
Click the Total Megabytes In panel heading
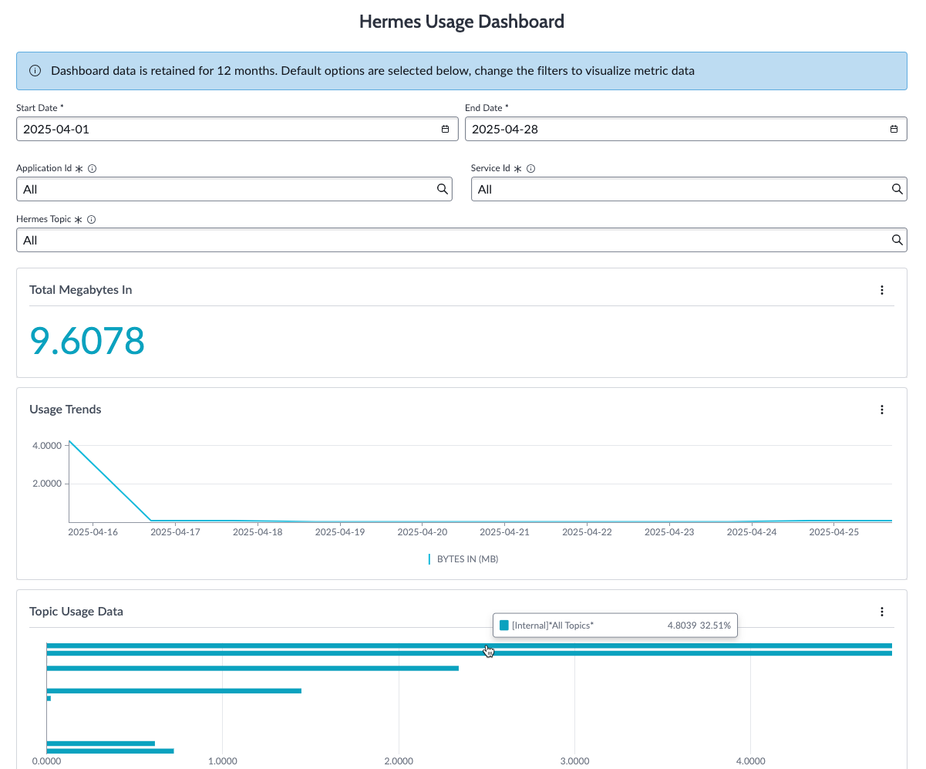coord(81,290)
